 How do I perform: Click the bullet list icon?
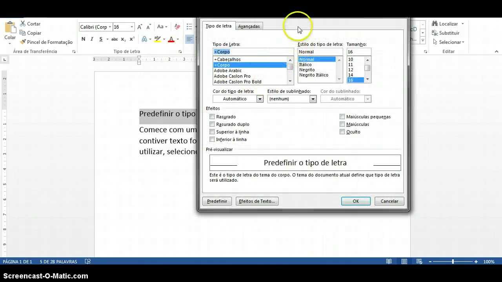[x=189, y=27]
